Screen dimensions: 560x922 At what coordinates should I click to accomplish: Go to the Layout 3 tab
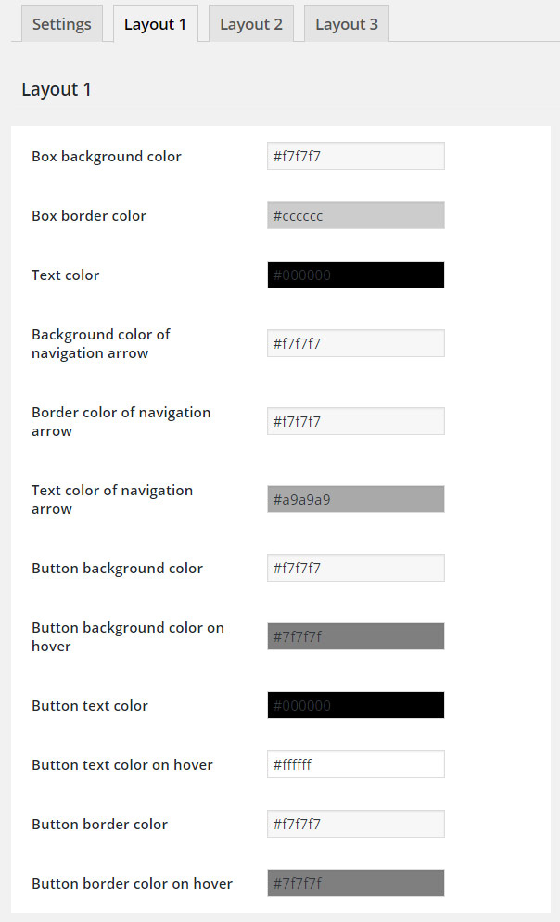coord(347,24)
